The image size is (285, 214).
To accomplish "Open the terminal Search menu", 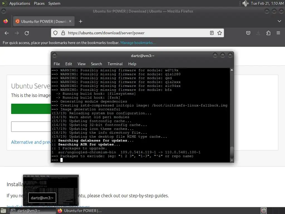I will point(96,64).
